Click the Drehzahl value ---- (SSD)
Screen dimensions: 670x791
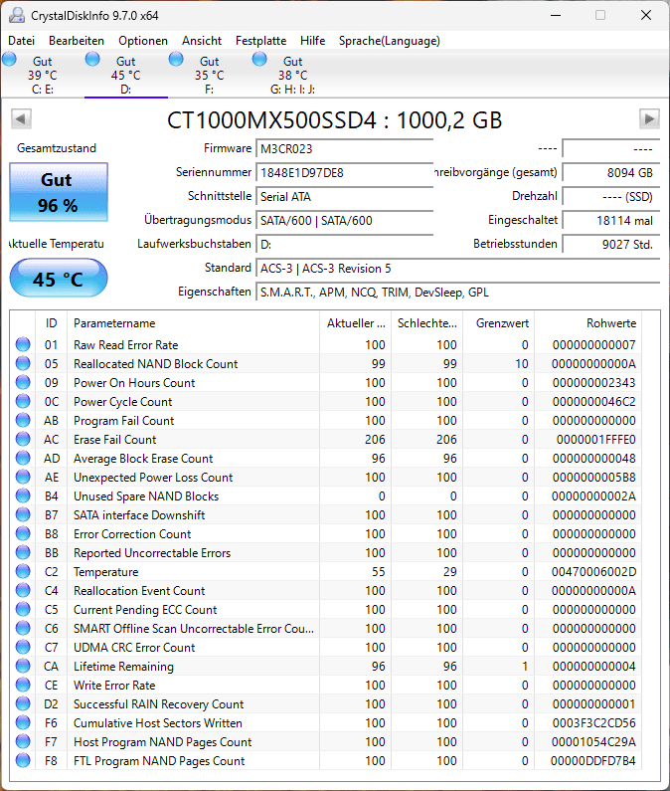(x=611, y=197)
